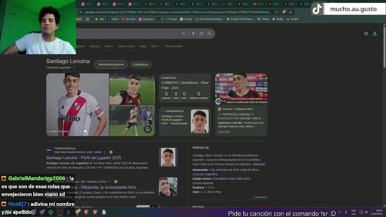Switch ESP LAA keyboard language
Image resolution: width=386 pixels, height=217 pixels.
point(354,212)
